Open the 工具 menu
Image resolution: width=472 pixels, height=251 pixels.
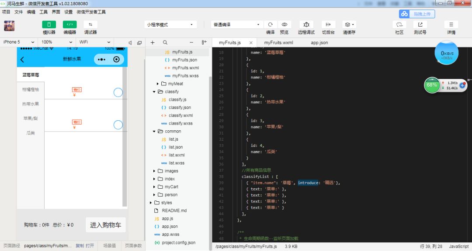[x=44, y=12]
